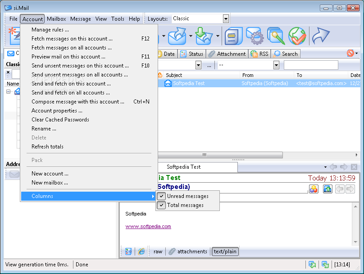The width and height of the screenshot is (364, 274).
Task: Choose Refresh totals entry
Action: (89, 147)
